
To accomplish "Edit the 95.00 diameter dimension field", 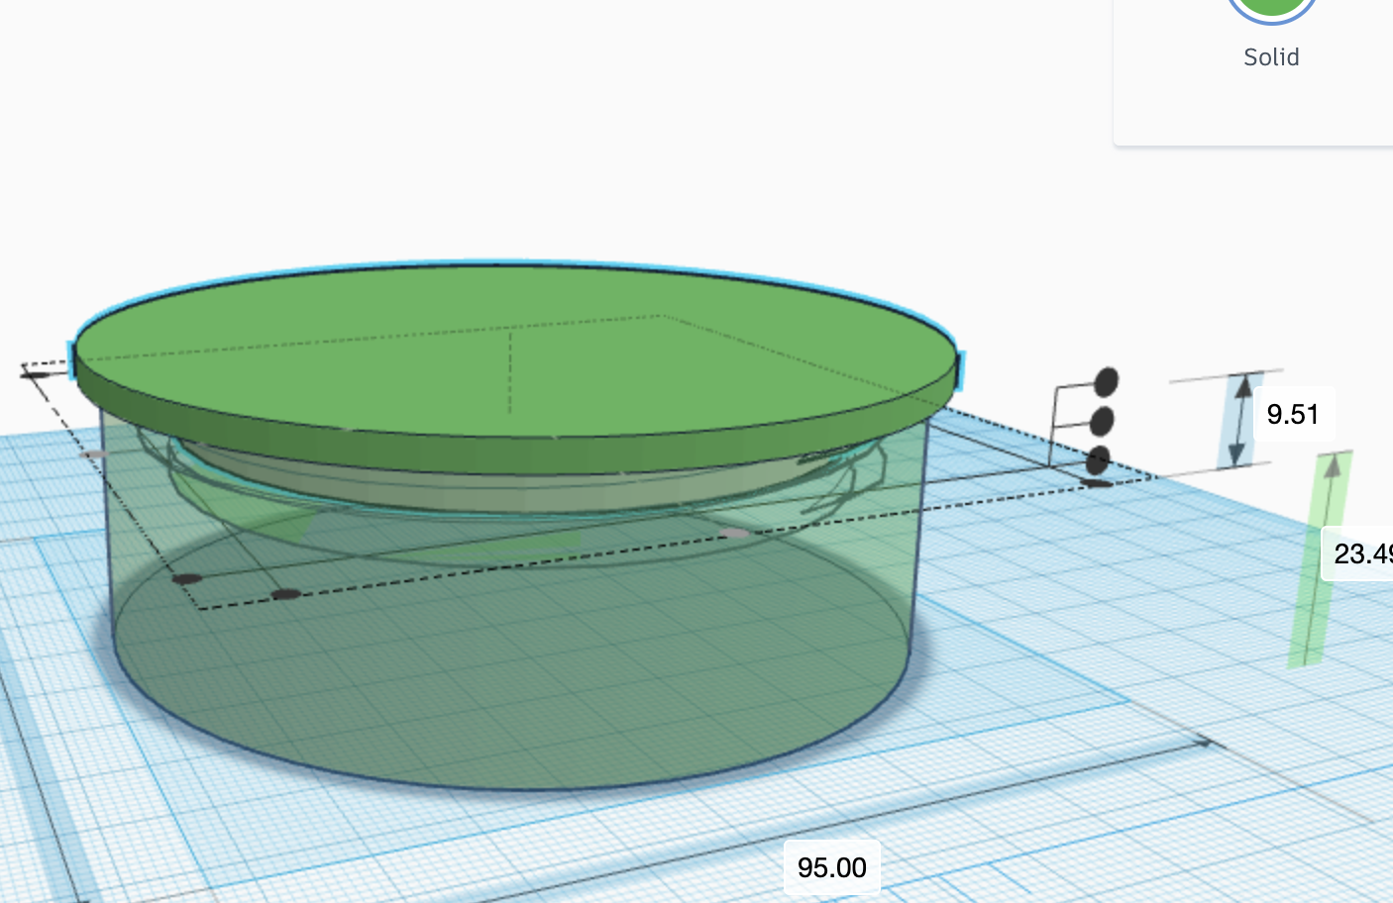I will (x=831, y=867).
